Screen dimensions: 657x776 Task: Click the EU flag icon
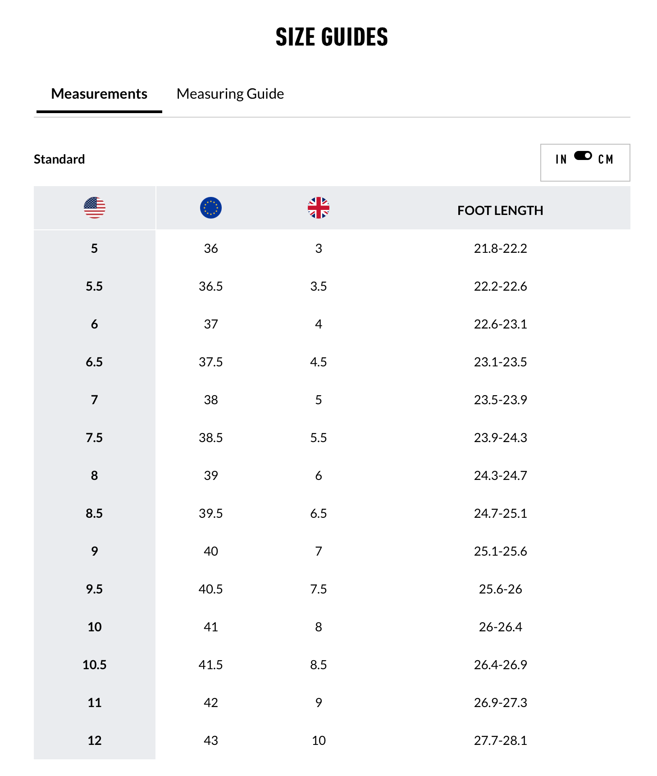[211, 208]
